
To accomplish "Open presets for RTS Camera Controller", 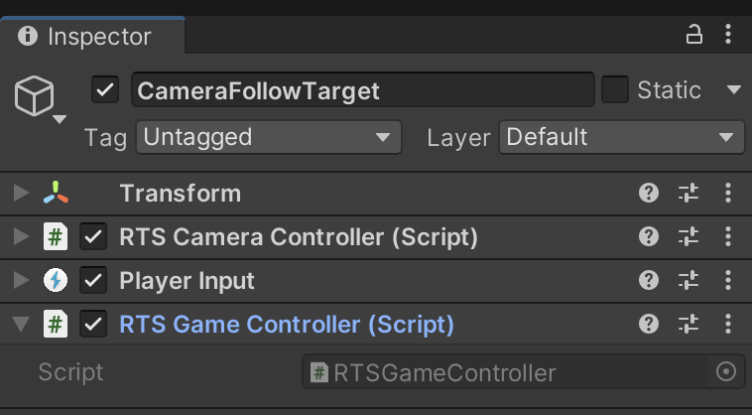I will coord(689,236).
